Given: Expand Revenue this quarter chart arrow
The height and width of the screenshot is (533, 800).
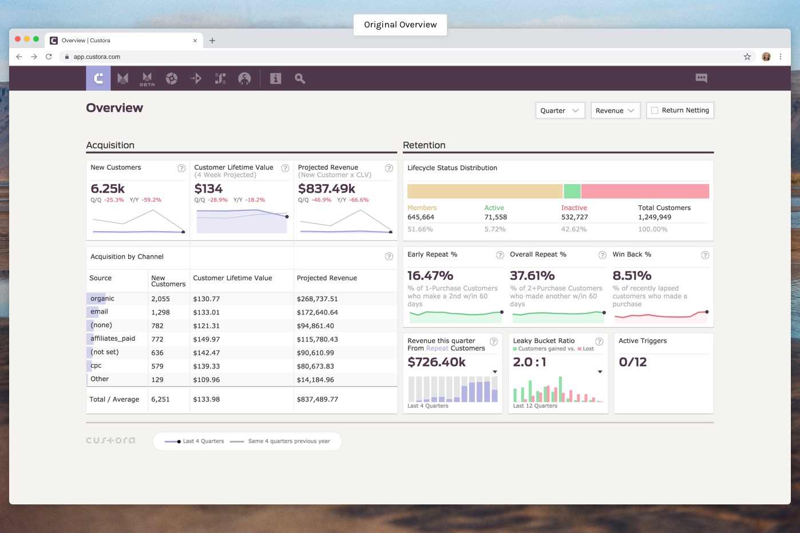Looking at the screenshot, I should pos(495,372).
